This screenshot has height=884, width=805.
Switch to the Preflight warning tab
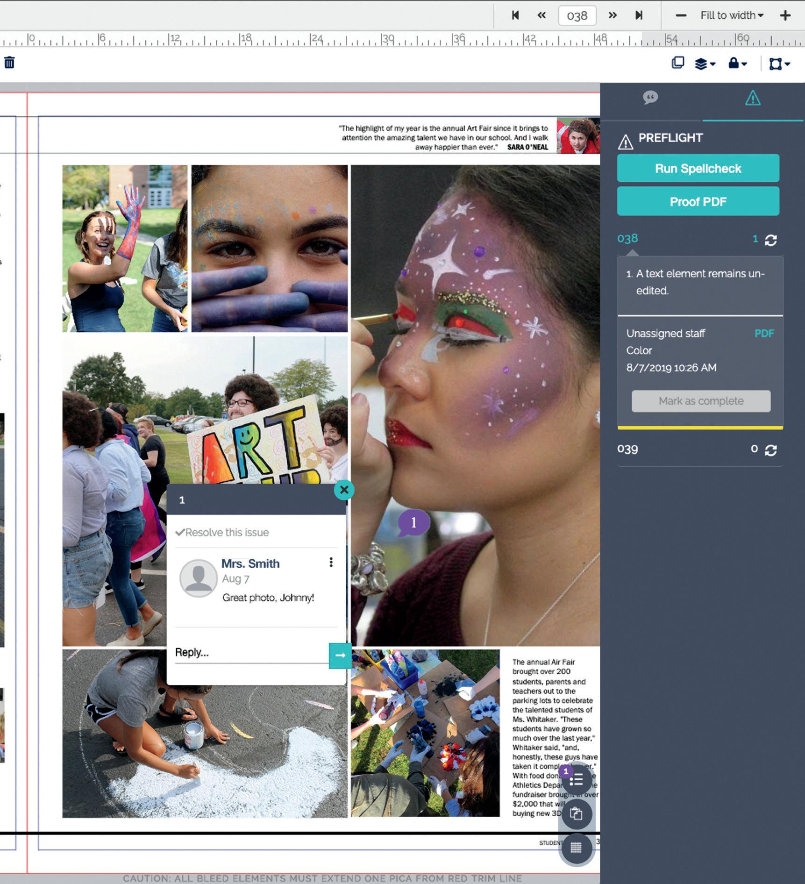coord(753,98)
